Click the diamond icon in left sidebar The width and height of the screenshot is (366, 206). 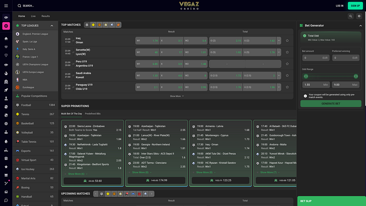tap(6, 55)
